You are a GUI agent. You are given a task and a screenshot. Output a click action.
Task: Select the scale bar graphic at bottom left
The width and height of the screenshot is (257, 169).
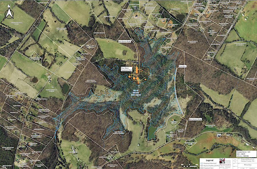point(190,166)
